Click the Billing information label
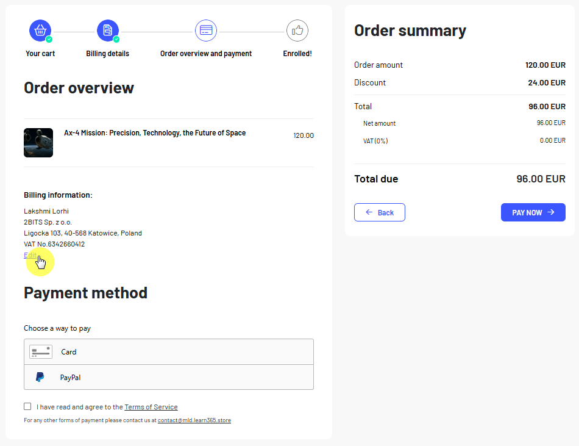 pyautogui.click(x=58, y=195)
